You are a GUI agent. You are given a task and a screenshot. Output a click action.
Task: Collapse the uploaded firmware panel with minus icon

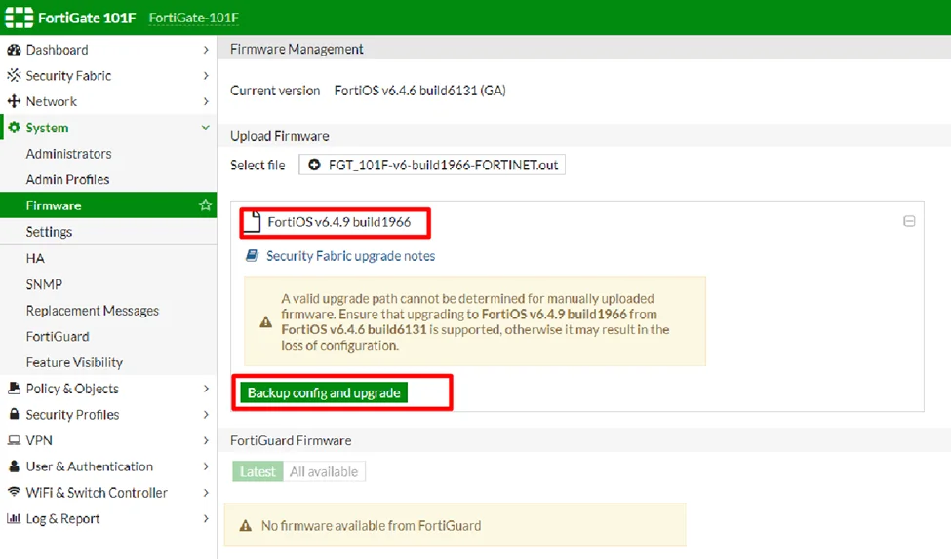909,221
